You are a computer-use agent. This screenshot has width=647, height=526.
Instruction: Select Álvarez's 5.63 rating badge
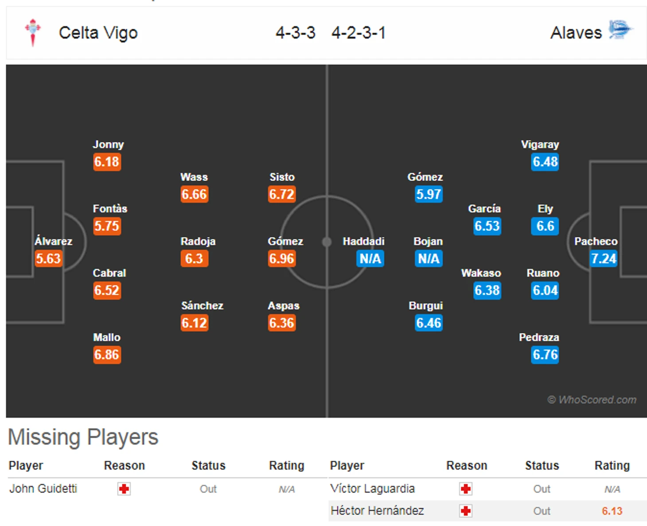pyautogui.click(x=48, y=258)
